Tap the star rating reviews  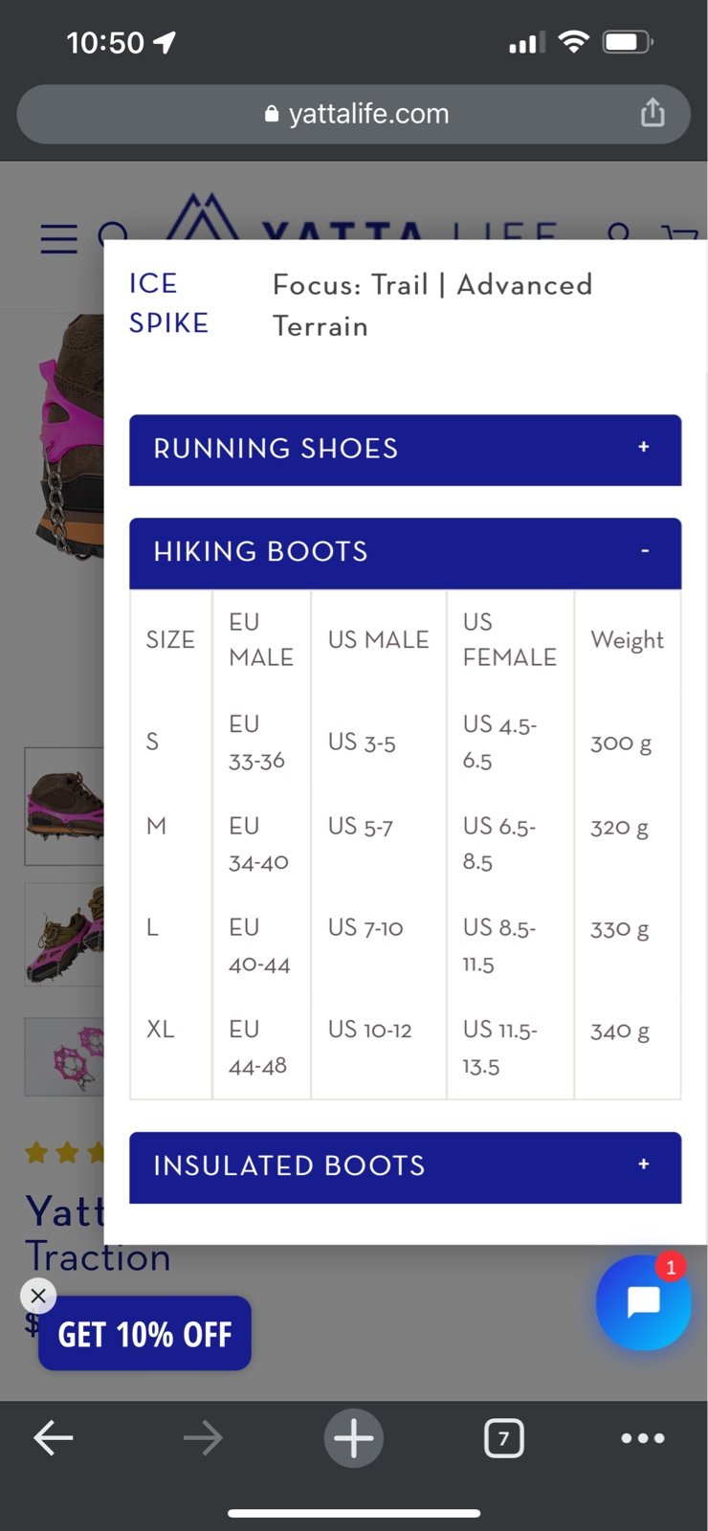click(x=65, y=1152)
